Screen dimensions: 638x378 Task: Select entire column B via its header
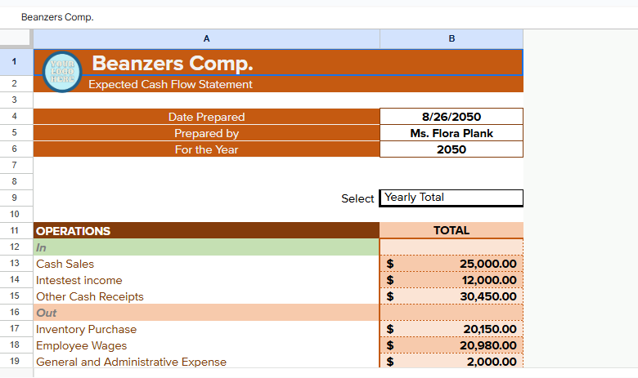coord(452,38)
